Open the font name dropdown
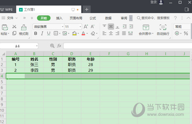Viewport: 192px width, 124px height. click(63, 27)
